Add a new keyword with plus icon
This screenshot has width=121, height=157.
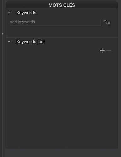(102, 50)
